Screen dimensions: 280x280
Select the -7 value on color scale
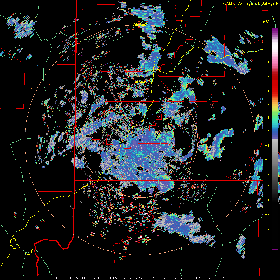[x=267, y=228]
